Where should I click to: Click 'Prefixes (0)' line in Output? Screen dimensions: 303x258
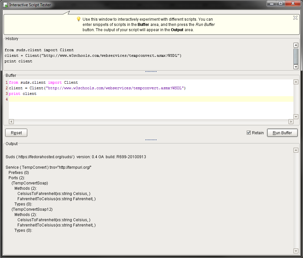click(19, 173)
